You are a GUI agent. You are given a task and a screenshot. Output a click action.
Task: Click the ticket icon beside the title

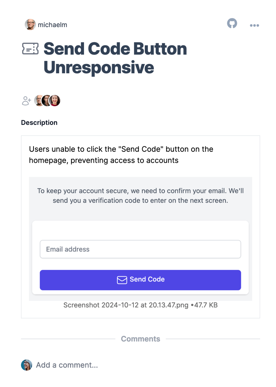[x=30, y=49]
